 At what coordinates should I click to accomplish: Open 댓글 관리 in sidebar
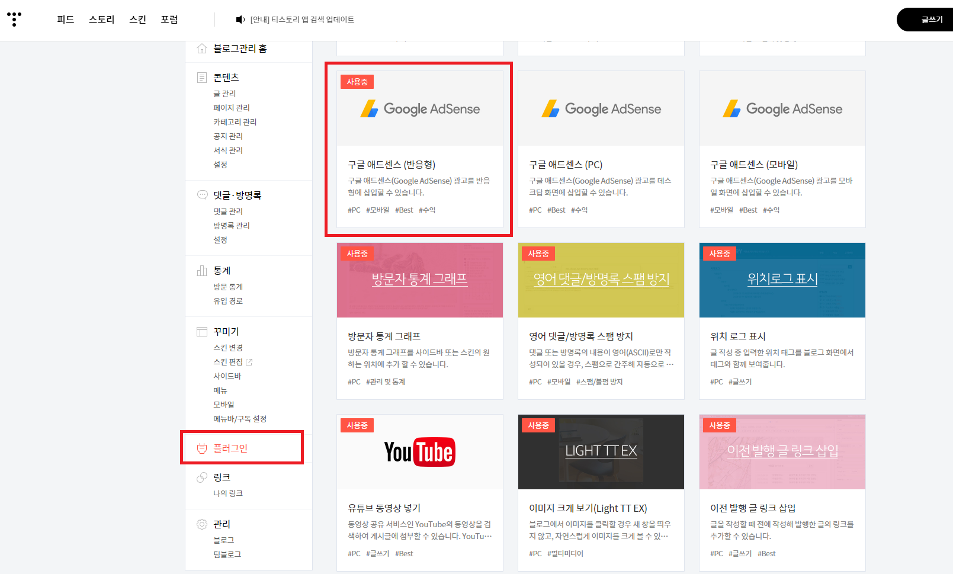(x=228, y=211)
